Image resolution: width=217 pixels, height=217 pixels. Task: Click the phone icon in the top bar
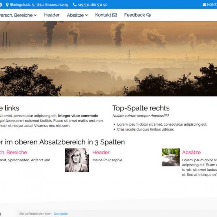(x=75, y=5)
